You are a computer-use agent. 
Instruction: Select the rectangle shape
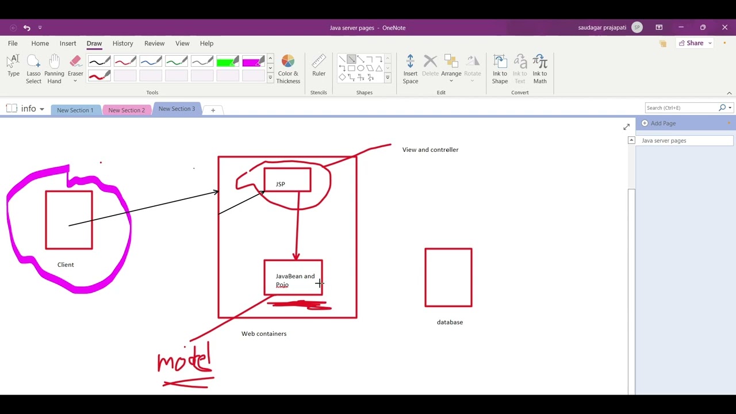click(x=351, y=68)
